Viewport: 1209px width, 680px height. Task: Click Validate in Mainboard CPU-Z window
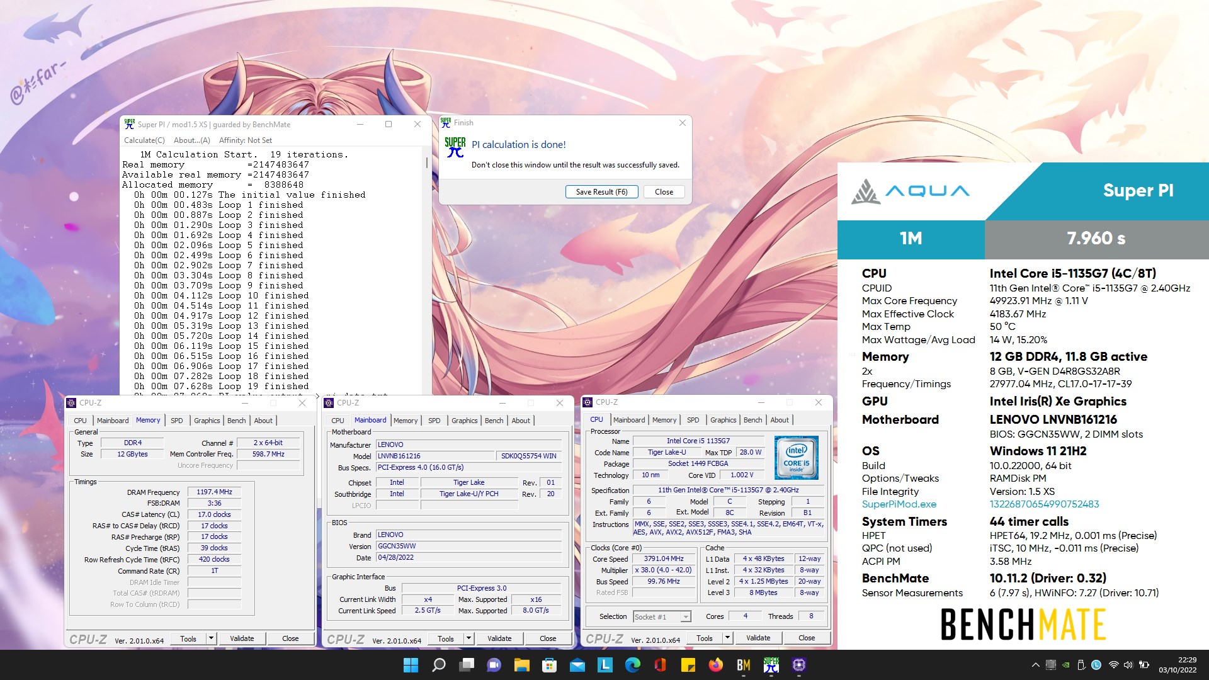pyautogui.click(x=499, y=638)
